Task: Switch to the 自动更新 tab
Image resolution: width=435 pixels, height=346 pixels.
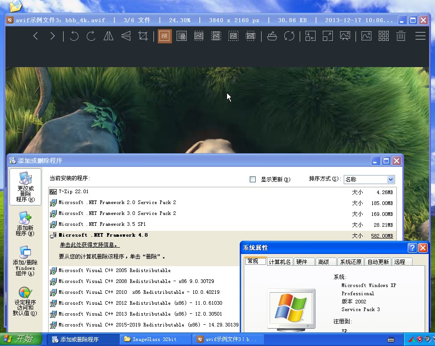Action: coord(378,262)
